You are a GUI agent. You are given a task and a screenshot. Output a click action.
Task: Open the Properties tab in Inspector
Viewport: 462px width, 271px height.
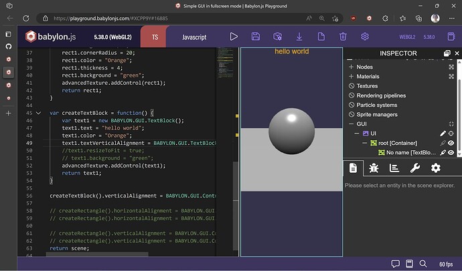[354, 168]
